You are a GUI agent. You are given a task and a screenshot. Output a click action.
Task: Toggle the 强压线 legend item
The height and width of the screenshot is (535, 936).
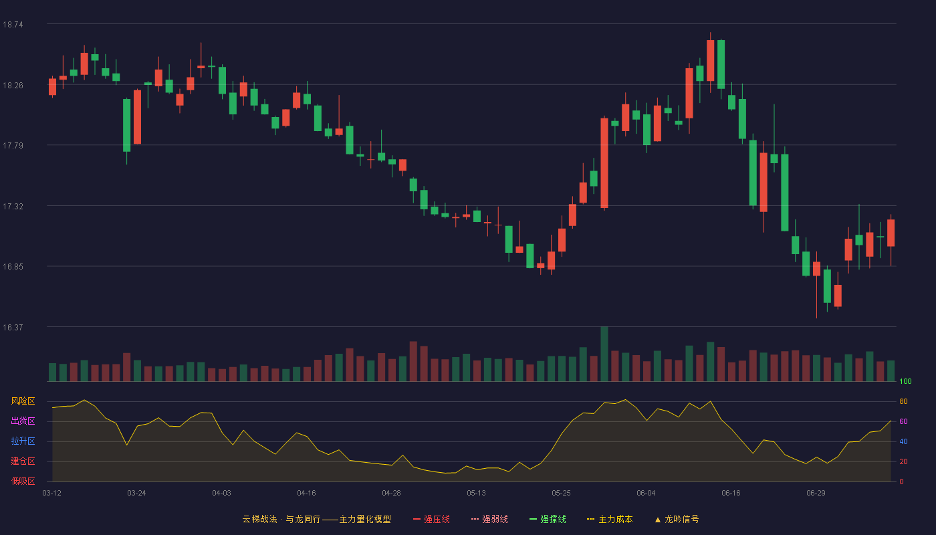click(431, 519)
